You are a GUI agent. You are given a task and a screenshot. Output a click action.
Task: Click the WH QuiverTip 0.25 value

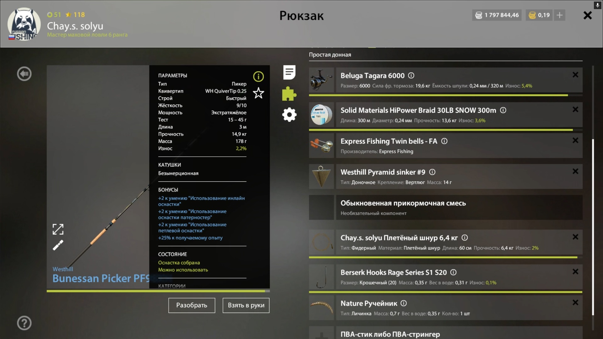[226, 91]
